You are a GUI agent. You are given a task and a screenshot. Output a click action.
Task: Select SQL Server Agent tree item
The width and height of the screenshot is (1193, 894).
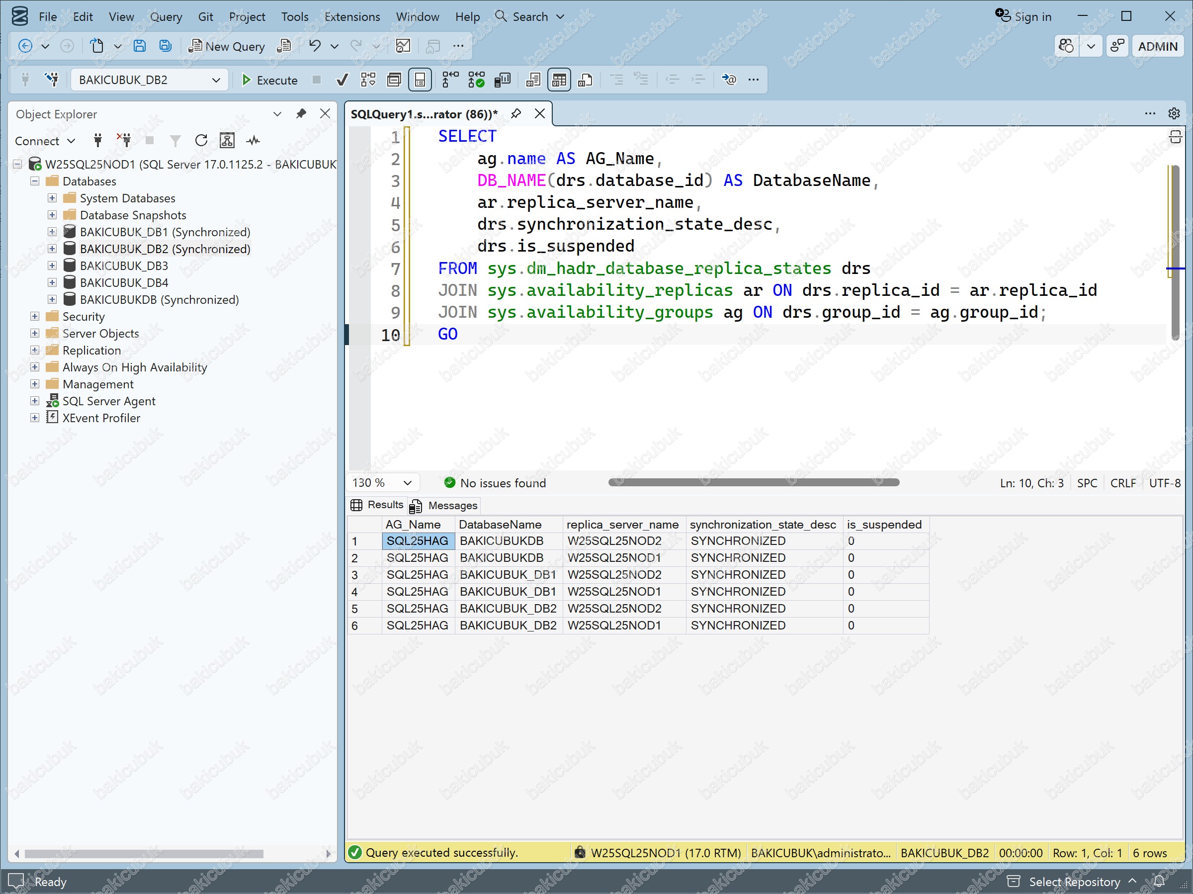point(108,401)
